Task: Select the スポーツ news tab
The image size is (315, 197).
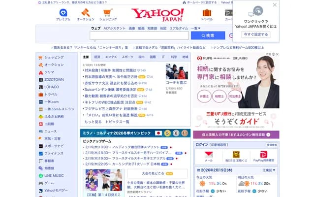Action: (x=127, y=57)
